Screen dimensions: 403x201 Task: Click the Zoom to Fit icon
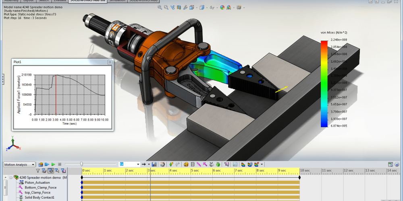[160, 7]
